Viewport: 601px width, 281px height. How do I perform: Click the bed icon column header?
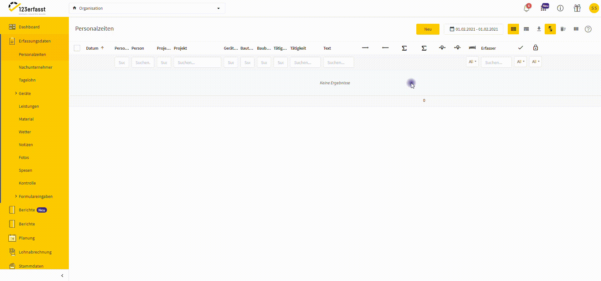[472, 48]
